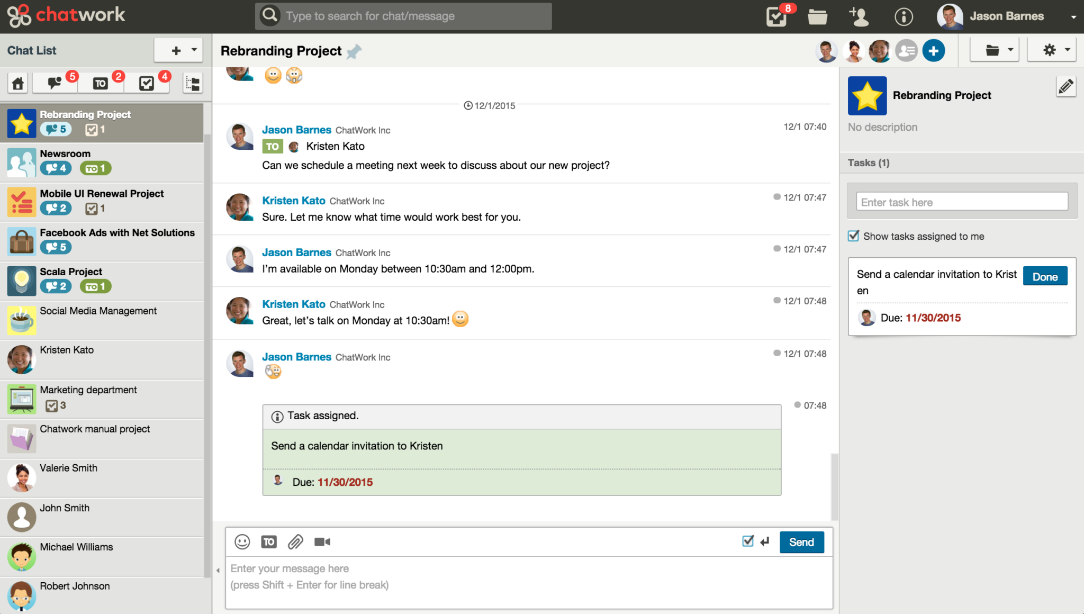The width and height of the screenshot is (1084, 614).
Task: Open Mobile UI Renewal Project chat
Action: [x=102, y=201]
